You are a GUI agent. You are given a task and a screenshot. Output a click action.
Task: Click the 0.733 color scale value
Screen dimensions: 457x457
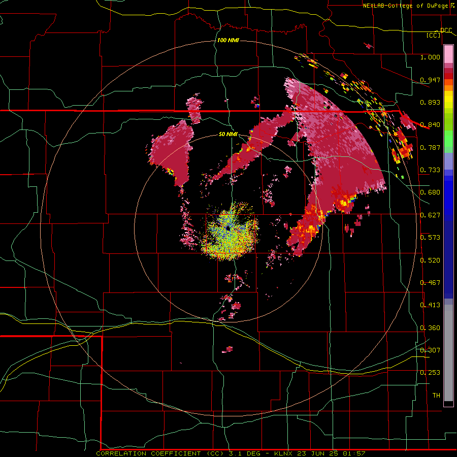[x=430, y=170]
